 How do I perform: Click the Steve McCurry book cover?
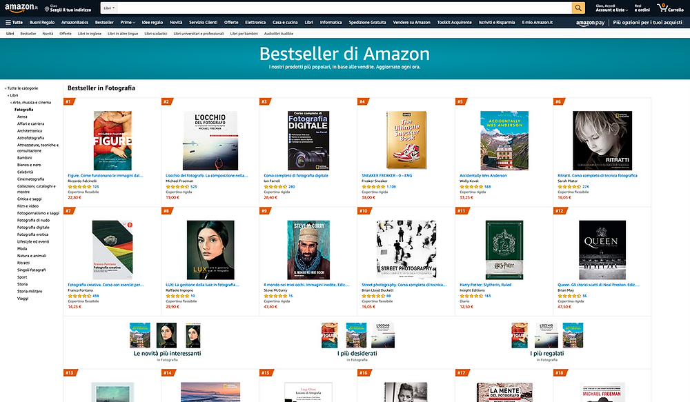tap(308, 250)
